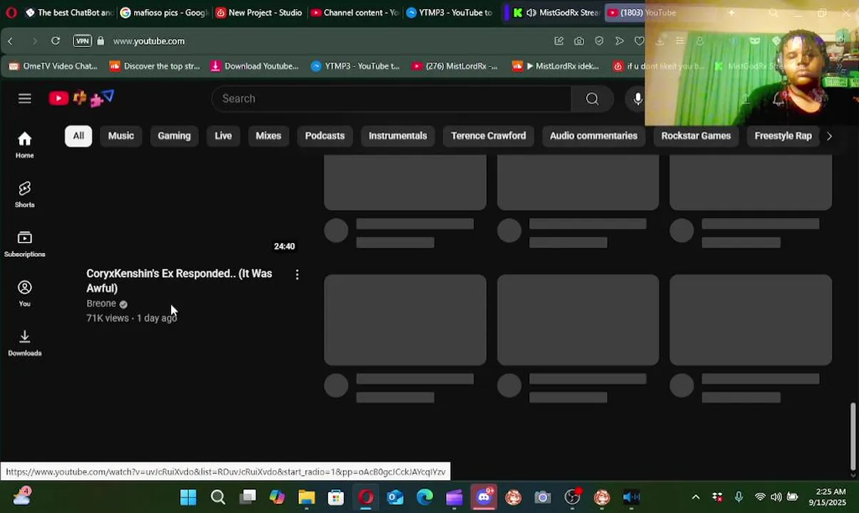
Task: Open Outlook from the taskbar
Action: click(x=395, y=497)
